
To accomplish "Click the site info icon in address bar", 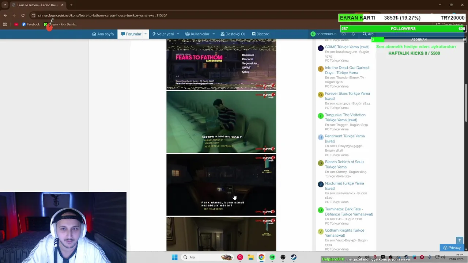I will point(33,15).
